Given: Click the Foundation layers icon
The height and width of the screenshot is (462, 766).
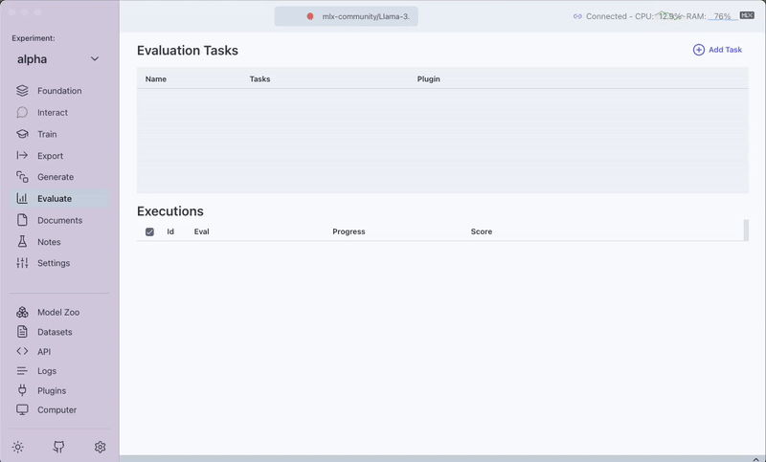Looking at the screenshot, I should click(22, 91).
